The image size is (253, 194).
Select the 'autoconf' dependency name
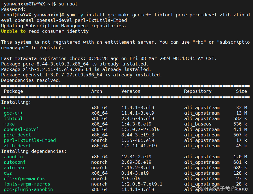(15, 162)
